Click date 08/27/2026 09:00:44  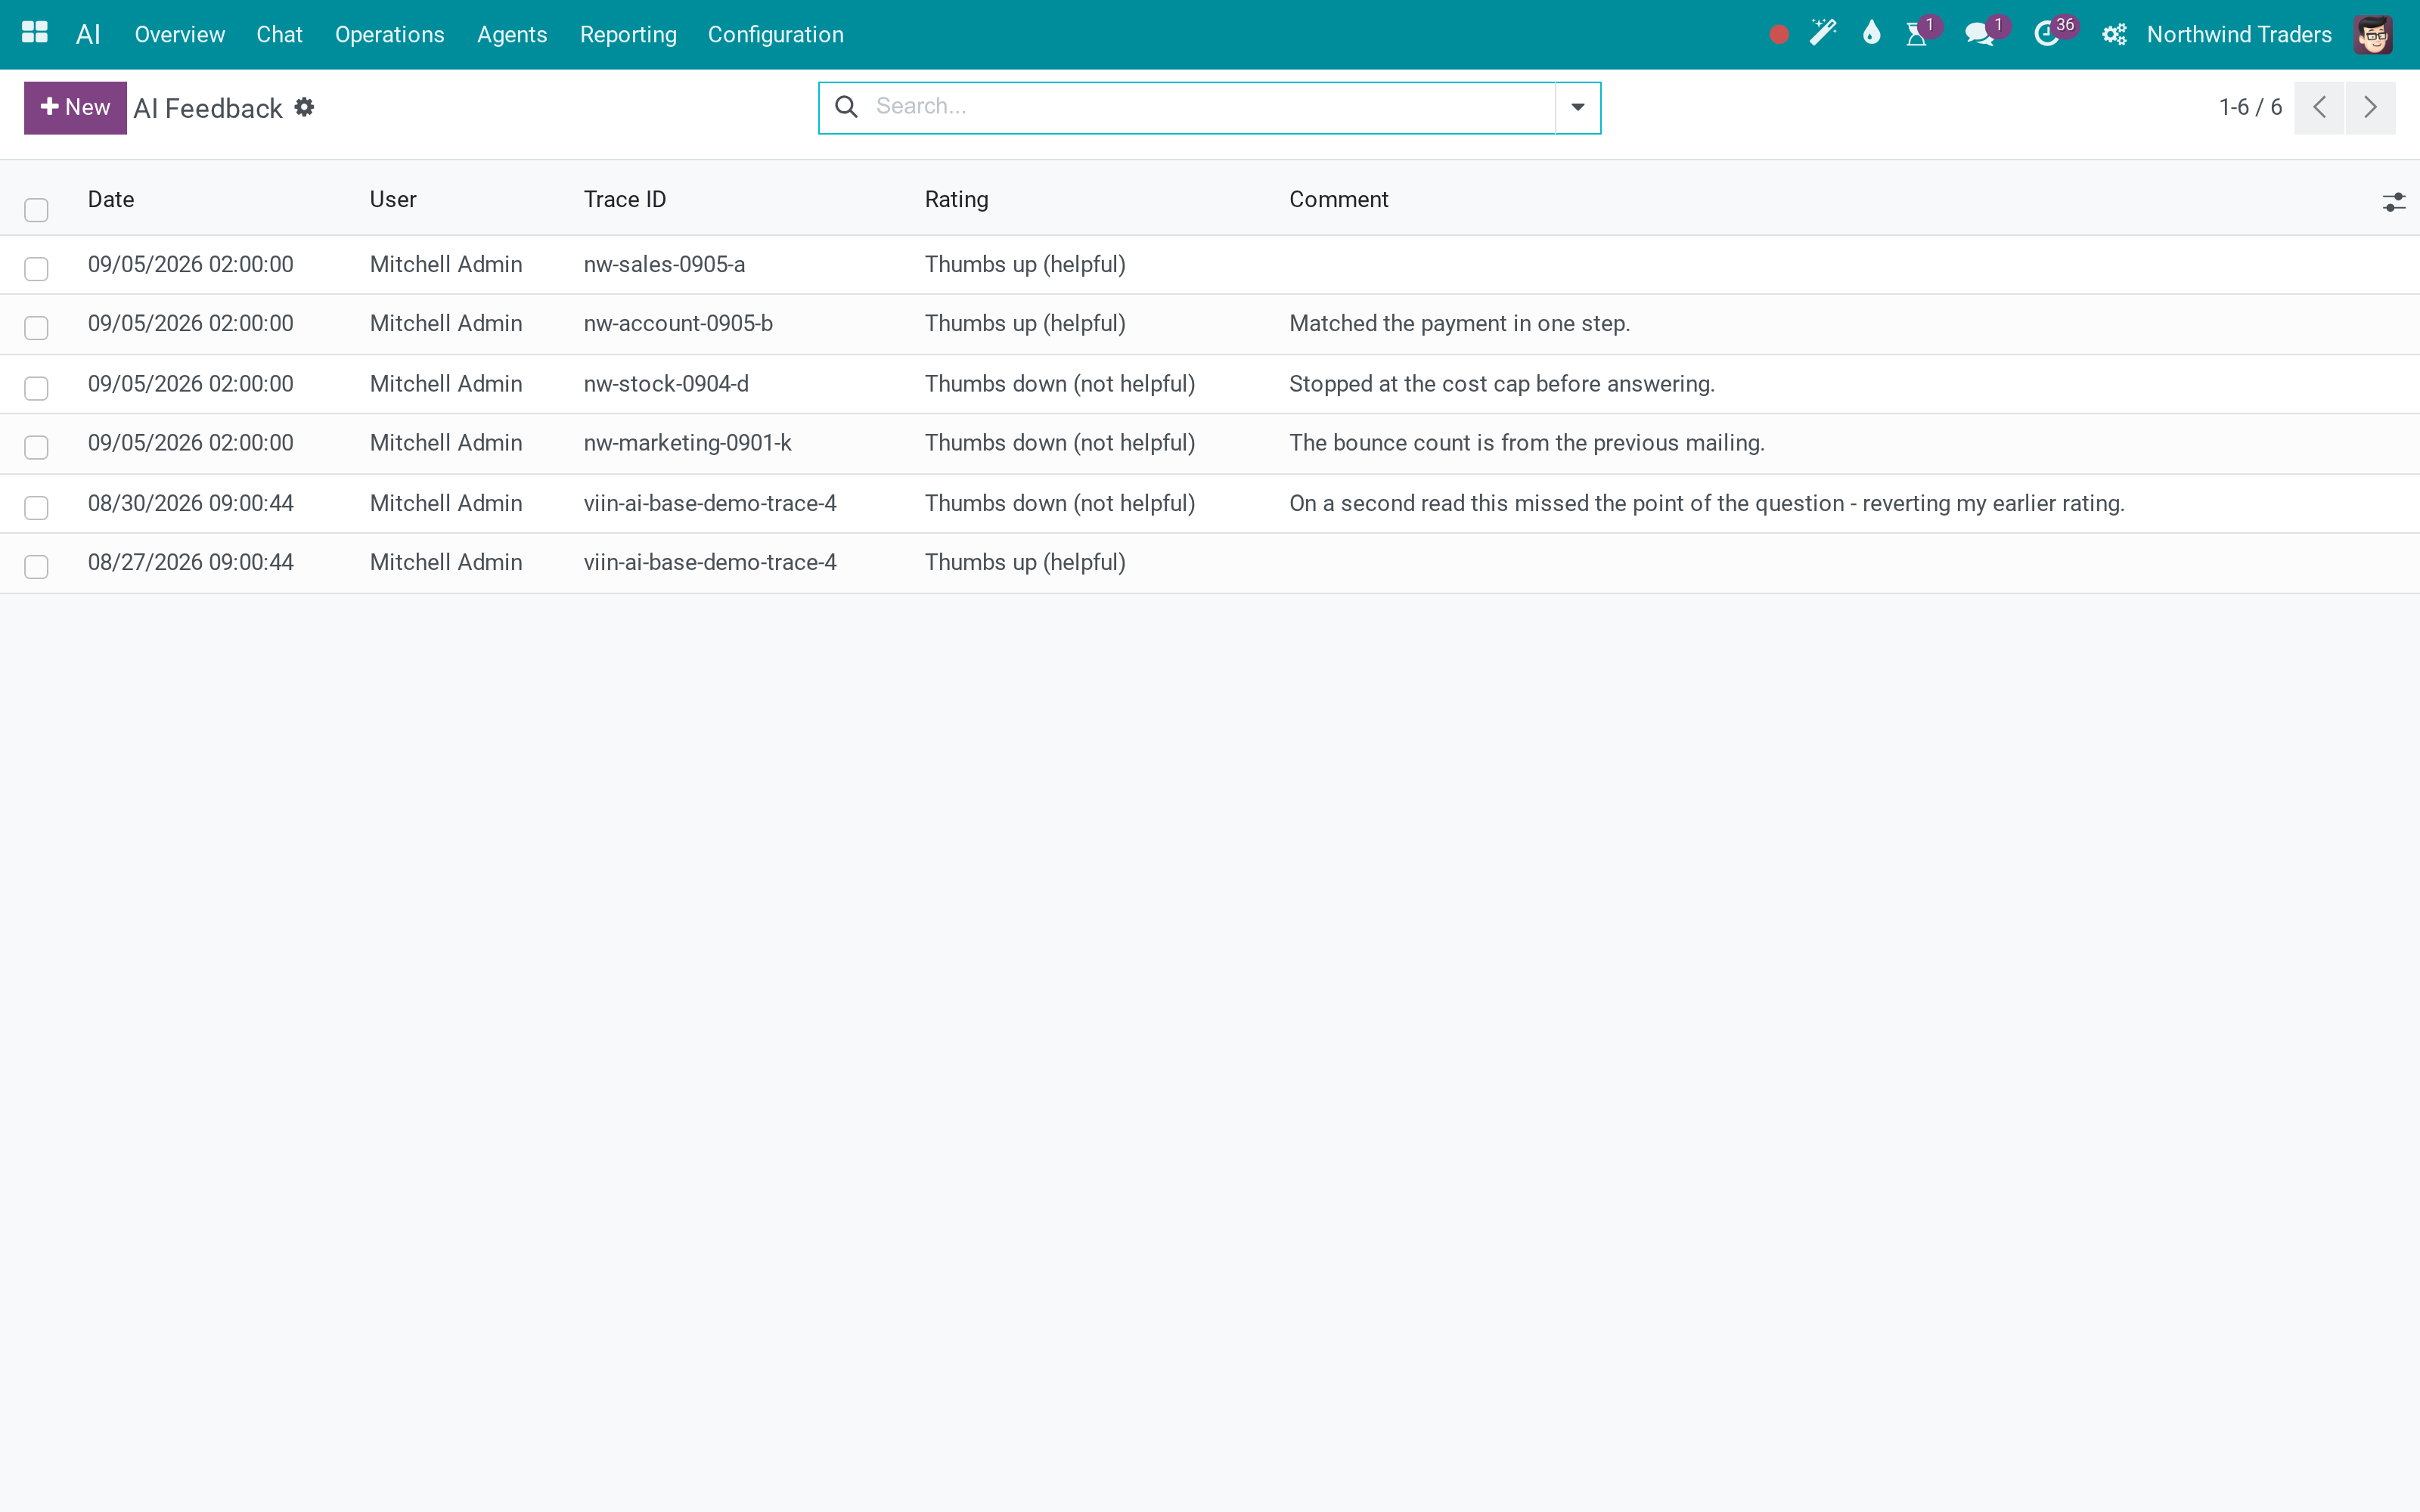pos(190,562)
